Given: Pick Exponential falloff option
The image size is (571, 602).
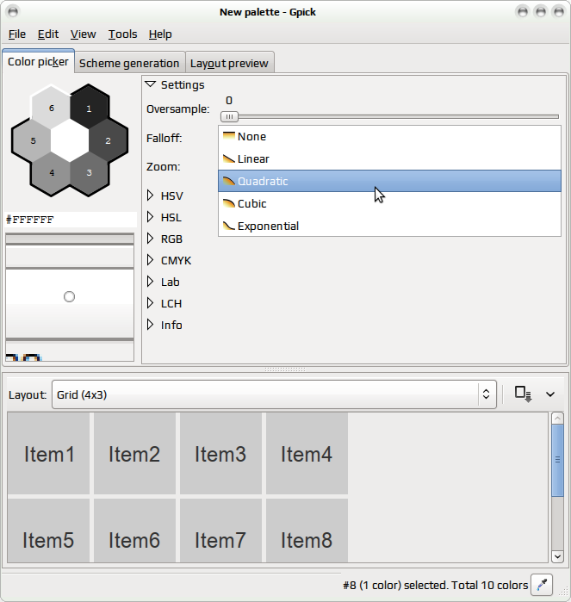Looking at the screenshot, I should (389, 226).
